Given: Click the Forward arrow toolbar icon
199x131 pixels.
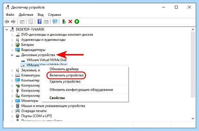Looking at the screenshot, I should (13, 22).
